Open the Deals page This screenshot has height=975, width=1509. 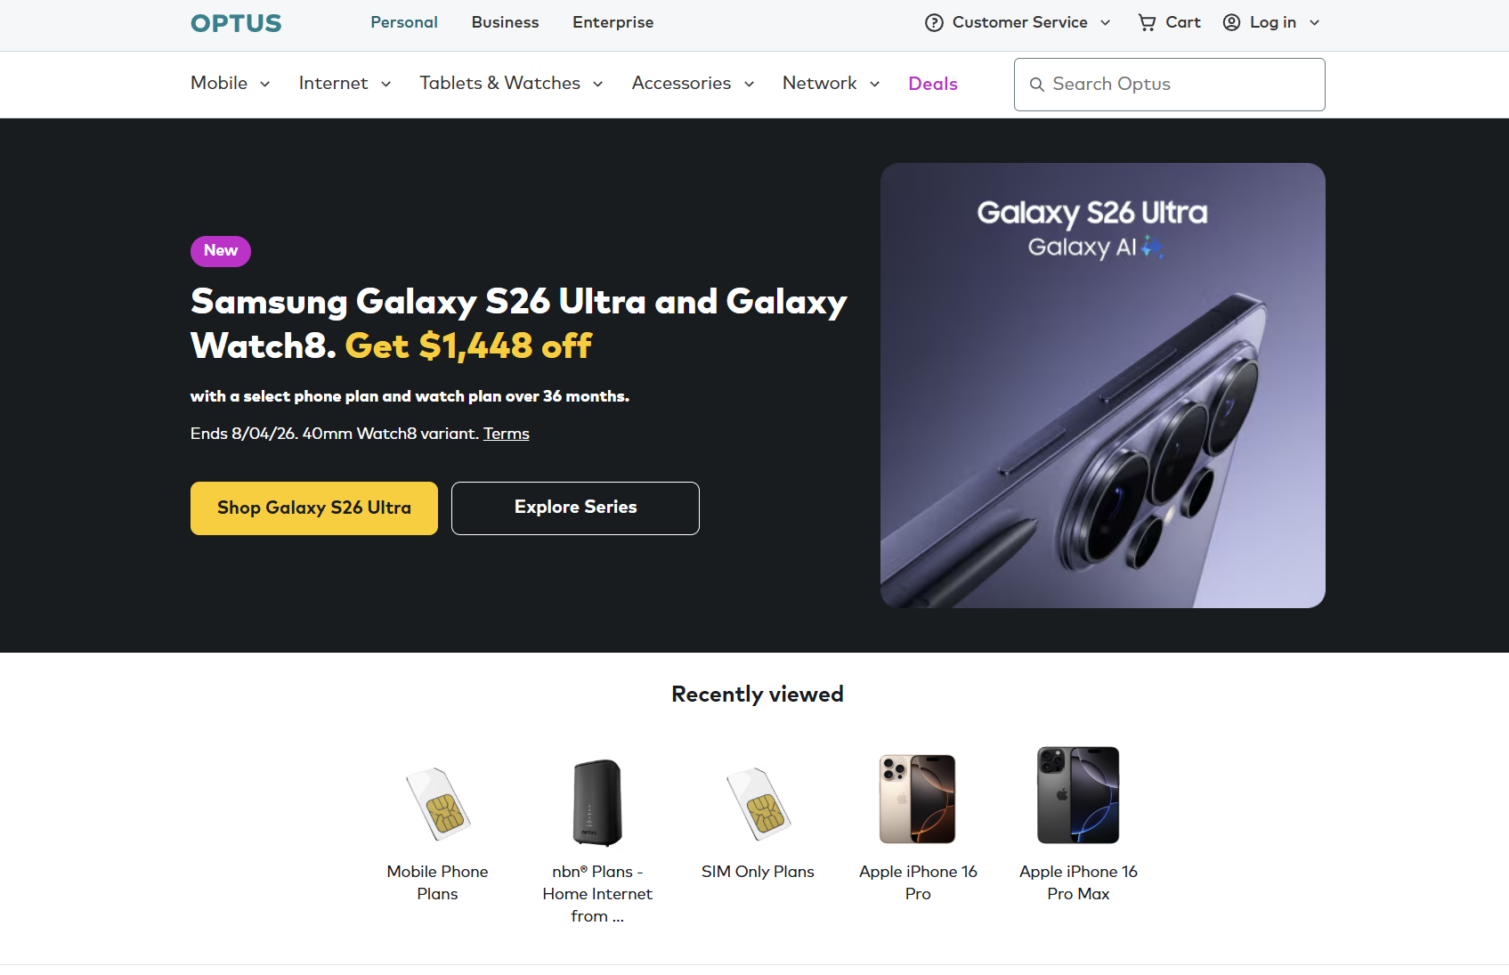[x=932, y=83]
